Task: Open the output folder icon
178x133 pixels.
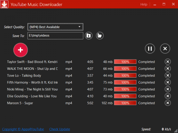Action: coord(100,35)
